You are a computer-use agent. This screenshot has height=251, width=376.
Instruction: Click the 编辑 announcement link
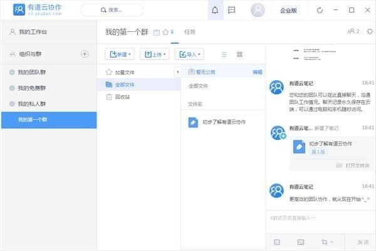(257, 72)
